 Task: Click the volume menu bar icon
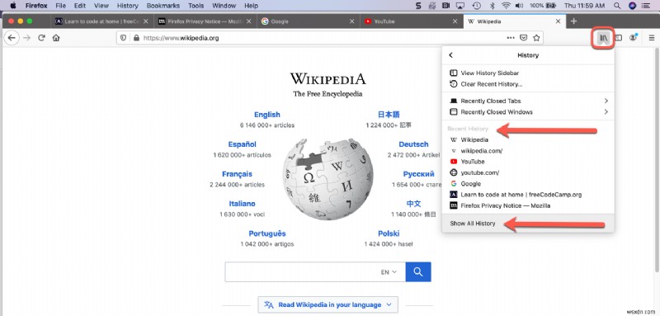click(x=519, y=6)
